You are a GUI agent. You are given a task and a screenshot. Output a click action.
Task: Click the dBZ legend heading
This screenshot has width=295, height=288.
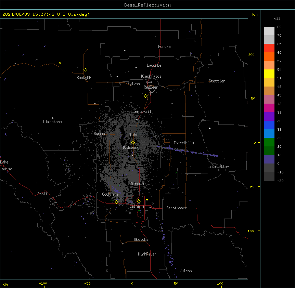point(277,18)
